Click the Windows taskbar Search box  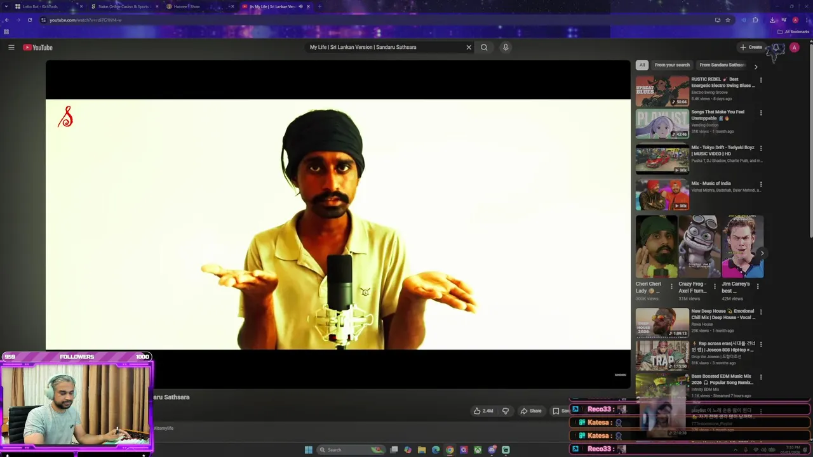(x=351, y=449)
